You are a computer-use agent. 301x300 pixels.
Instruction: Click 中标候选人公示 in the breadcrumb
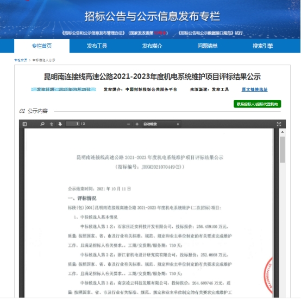pos(44,60)
